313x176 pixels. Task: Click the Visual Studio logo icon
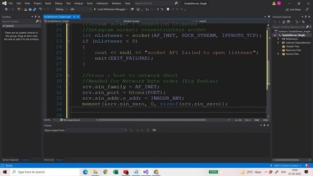coord(4,3)
